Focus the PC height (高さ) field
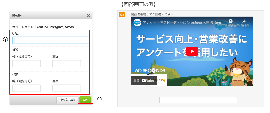270x113 pixels. [x=67, y=64]
